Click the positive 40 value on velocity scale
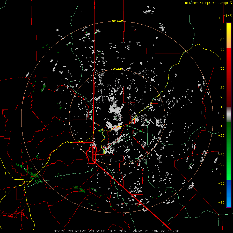The width and height of the screenshot is (233, 233). [x=222, y=78]
